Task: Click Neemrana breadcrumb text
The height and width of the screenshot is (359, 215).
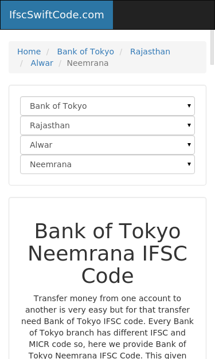Action: point(88,63)
